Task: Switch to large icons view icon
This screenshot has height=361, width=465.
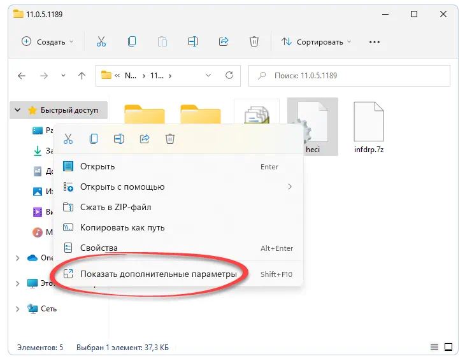Action: [448, 347]
